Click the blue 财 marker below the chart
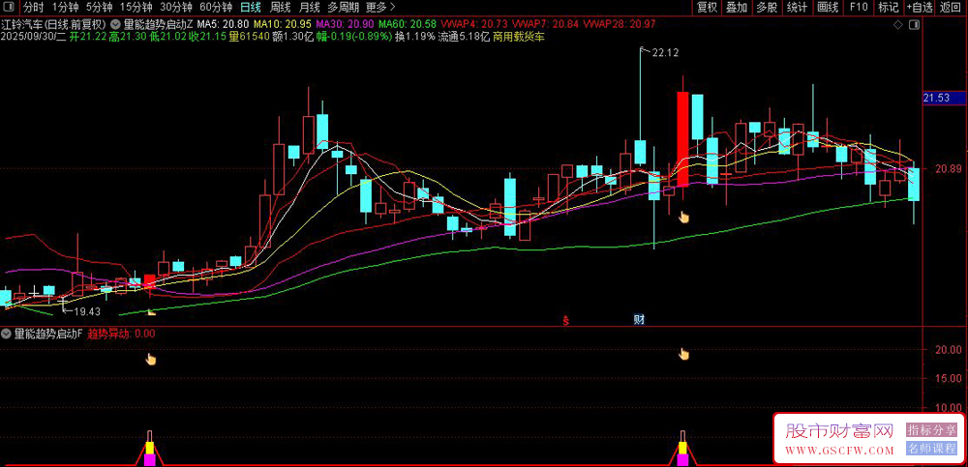The image size is (968, 467). coord(639,319)
